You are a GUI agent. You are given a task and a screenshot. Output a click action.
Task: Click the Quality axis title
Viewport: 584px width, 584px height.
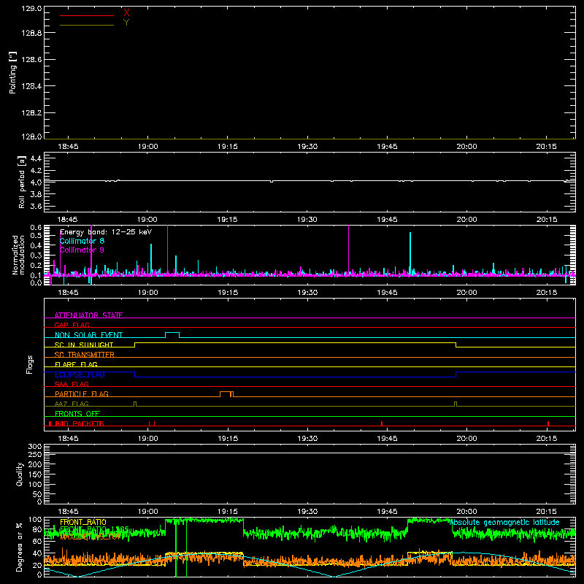20,474
